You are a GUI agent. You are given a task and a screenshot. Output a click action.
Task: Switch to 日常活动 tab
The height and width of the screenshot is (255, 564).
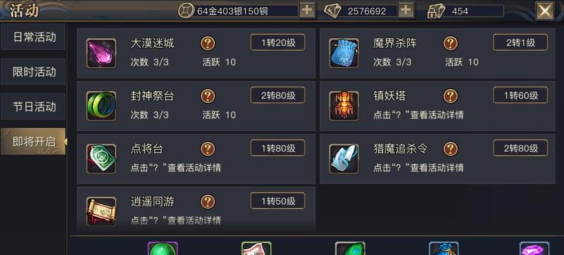(33, 37)
